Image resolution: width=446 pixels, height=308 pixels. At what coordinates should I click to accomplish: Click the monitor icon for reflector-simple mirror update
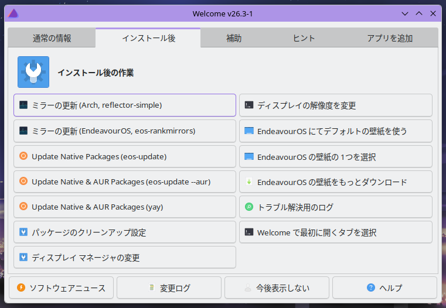(23, 105)
